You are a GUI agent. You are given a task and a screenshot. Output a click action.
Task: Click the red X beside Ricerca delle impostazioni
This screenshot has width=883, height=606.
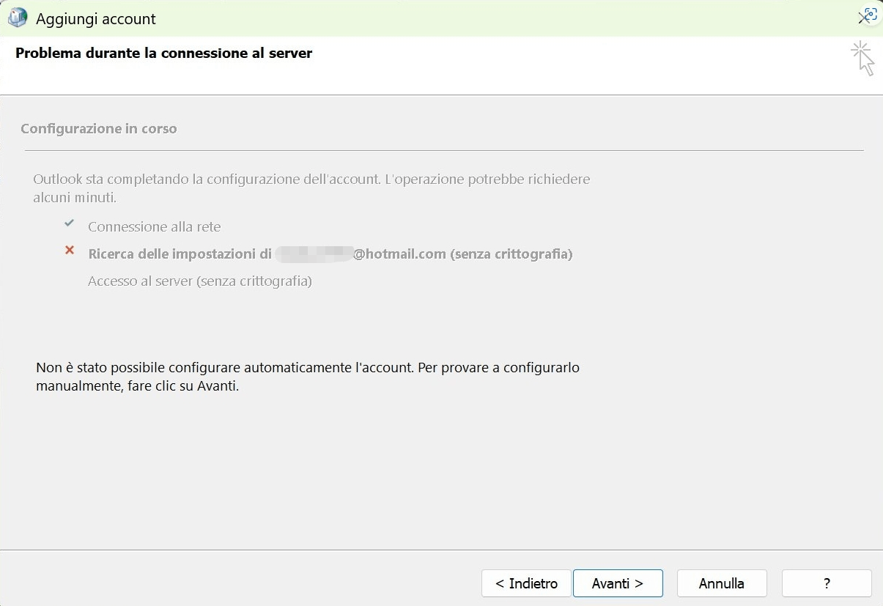tap(70, 250)
